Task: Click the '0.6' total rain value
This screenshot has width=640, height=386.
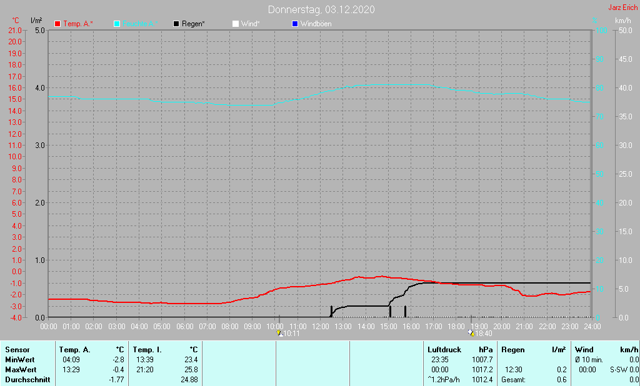Action: tap(562, 380)
